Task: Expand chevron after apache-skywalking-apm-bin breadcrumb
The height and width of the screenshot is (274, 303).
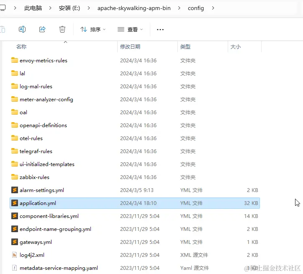Action: (x=179, y=8)
